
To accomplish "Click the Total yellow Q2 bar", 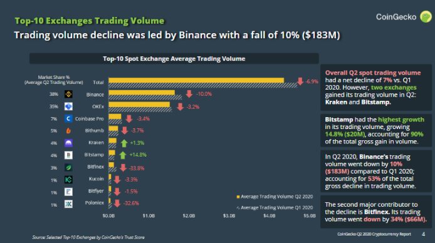I will (196, 80).
